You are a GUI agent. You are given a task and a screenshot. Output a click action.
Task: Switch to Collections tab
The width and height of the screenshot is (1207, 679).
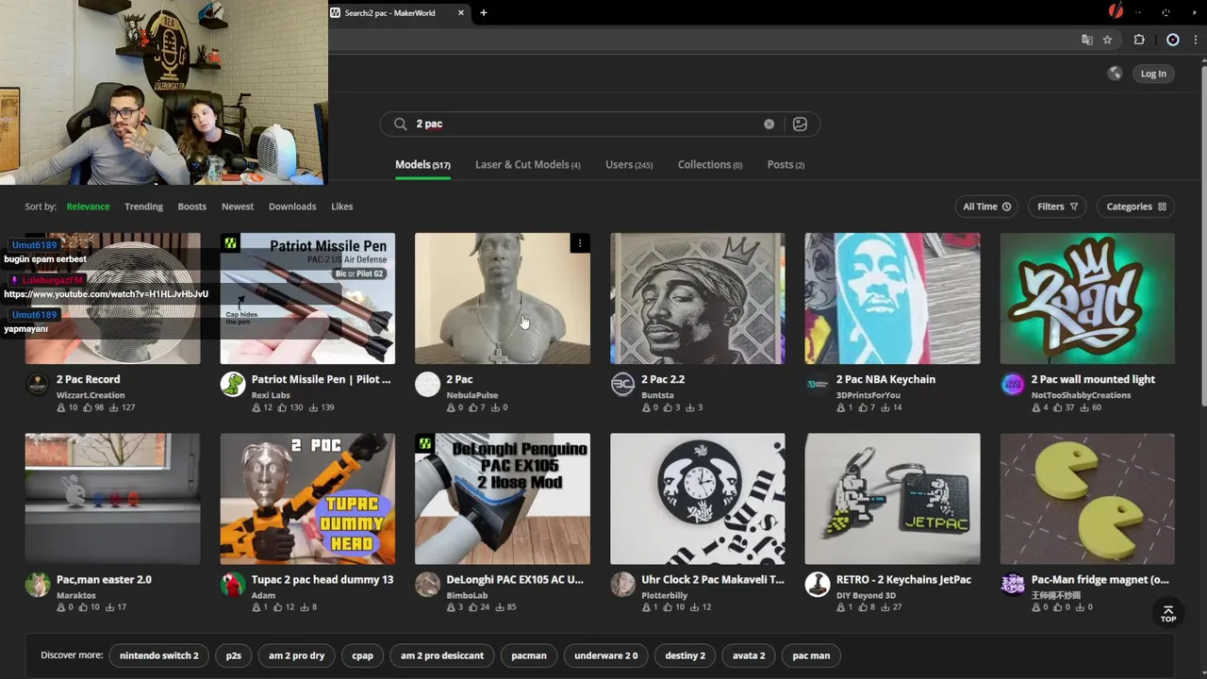click(710, 165)
